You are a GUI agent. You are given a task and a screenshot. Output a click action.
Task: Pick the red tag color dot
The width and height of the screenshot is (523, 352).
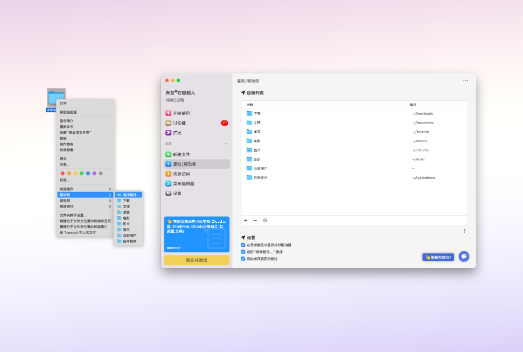pos(63,173)
